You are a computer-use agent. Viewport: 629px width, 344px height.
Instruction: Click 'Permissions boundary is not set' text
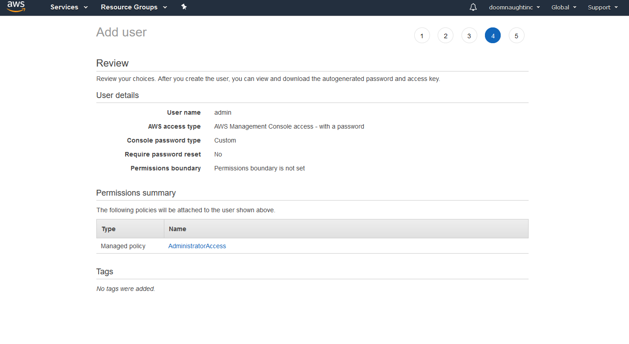[259, 168]
